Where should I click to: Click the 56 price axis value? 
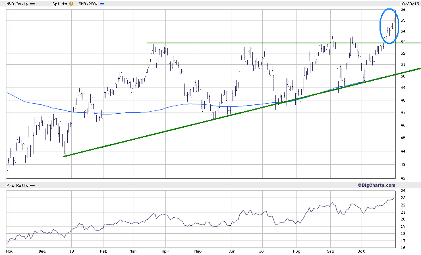pos(403,10)
